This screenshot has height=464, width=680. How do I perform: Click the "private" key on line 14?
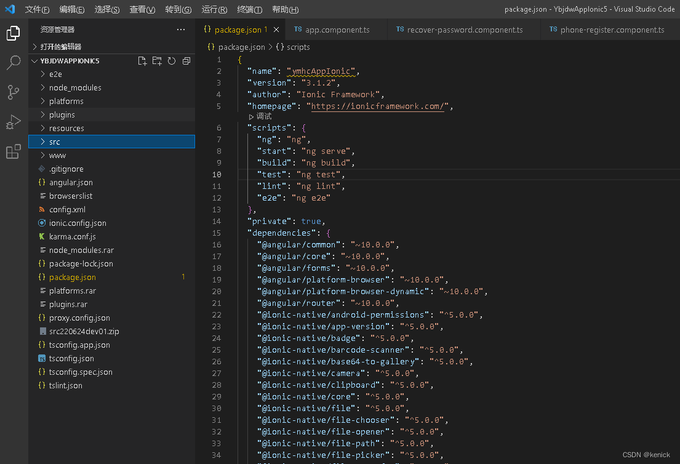click(x=269, y=221)
